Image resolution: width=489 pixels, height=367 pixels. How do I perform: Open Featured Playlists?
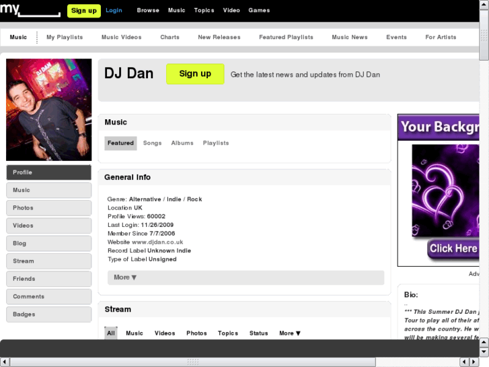(x=286, y=37)
